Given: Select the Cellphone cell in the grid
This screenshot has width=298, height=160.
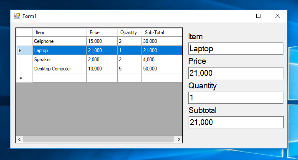Looking at the screenshot, I should tap(60, 41).
